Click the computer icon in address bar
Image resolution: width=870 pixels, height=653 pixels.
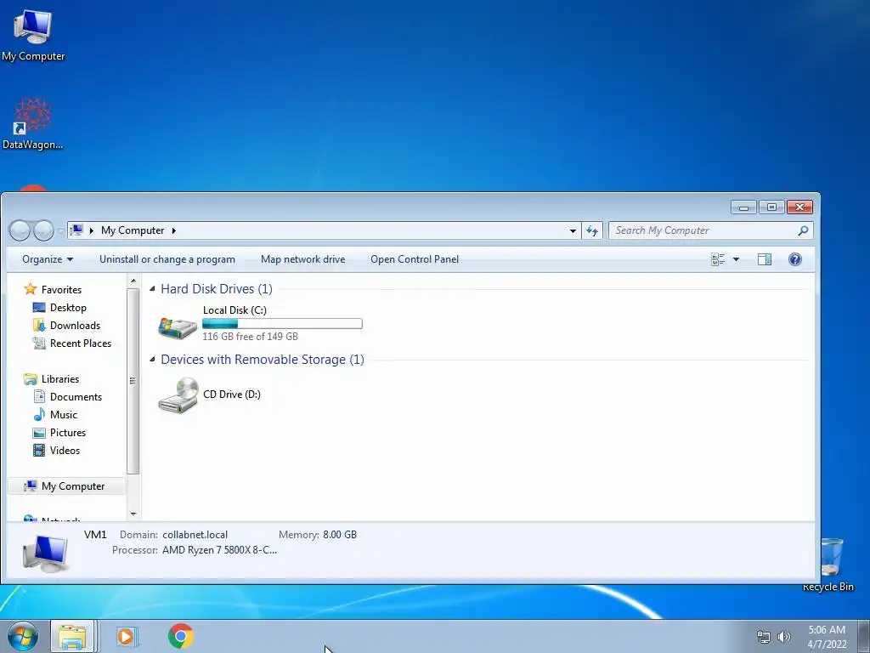(77, 230)
